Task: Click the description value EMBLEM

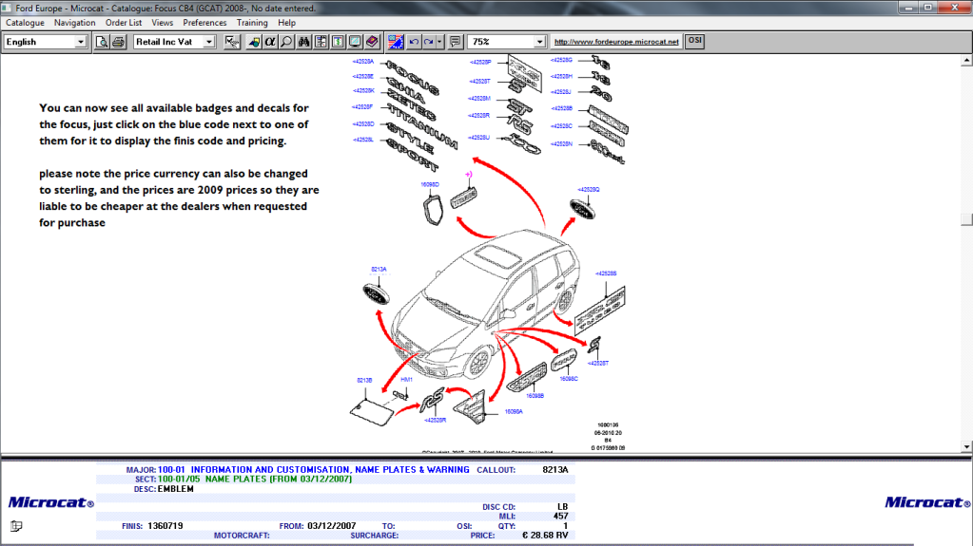Action: 176,489
